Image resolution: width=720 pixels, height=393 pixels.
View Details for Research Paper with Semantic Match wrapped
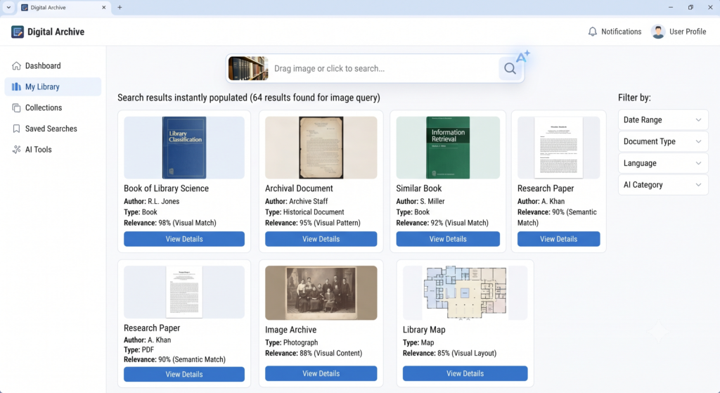tap(558, 239)
